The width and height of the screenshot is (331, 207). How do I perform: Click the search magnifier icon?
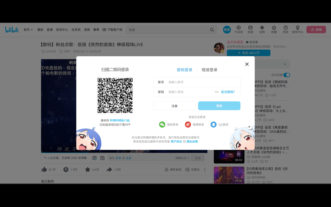pyautogui.click(x=212, y=30)
